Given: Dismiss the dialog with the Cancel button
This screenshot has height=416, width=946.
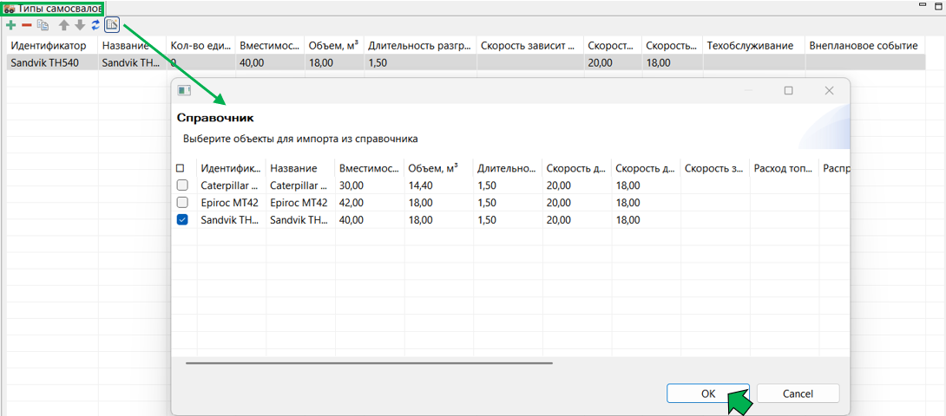Looking at the screenshot, I should click(x=798, y=393).
